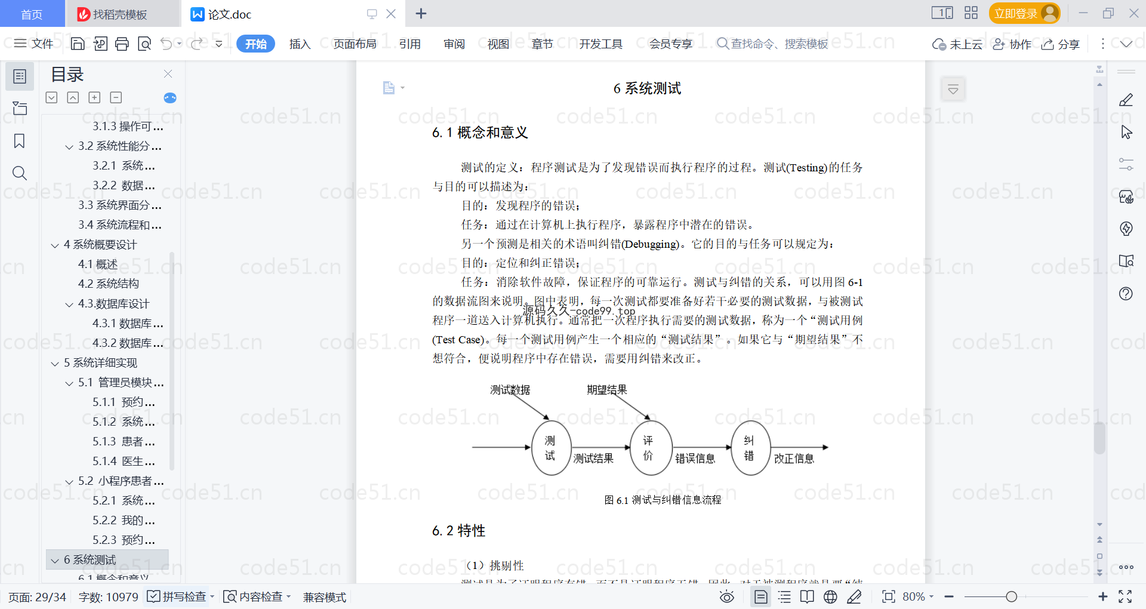Viewport: 1146px width, 609px height.
Task: Toggle eye protection mode in status bar
Action: coord(726,596)
